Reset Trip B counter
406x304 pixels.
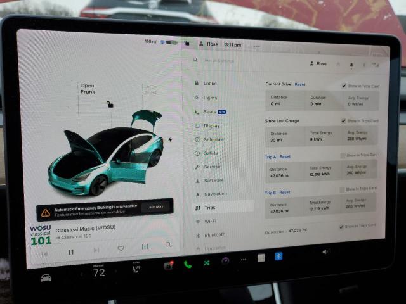coord(285,193)
